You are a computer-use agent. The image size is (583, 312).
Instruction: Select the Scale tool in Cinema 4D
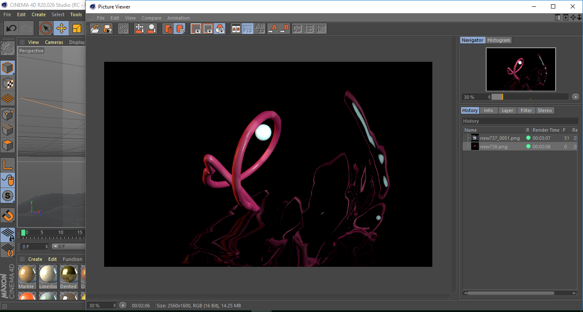(x=77, y=29)
